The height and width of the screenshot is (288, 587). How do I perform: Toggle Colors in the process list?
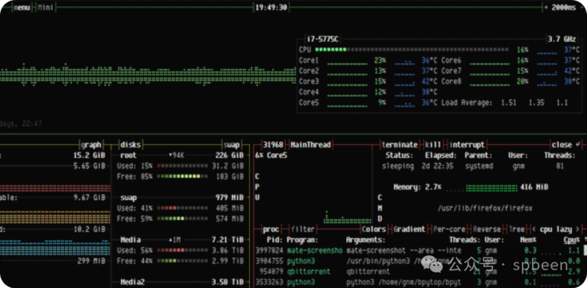click(x=374, y=229)
